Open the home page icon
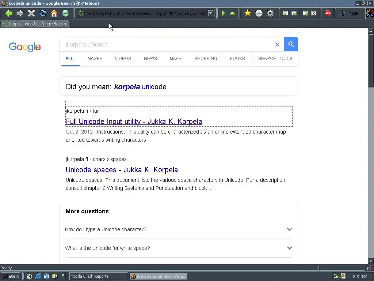This screenshot has height=281, width=374. 54,13
